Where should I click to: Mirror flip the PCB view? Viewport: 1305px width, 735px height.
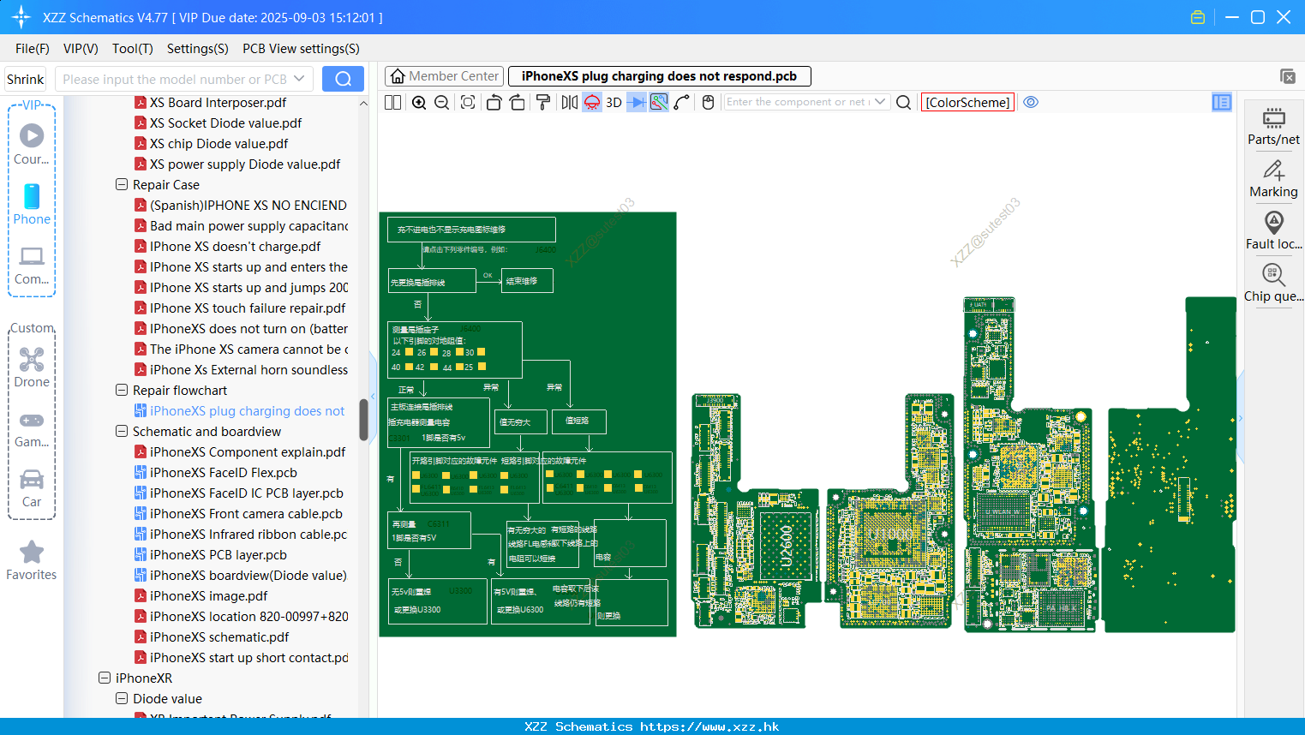coord(569,102)
